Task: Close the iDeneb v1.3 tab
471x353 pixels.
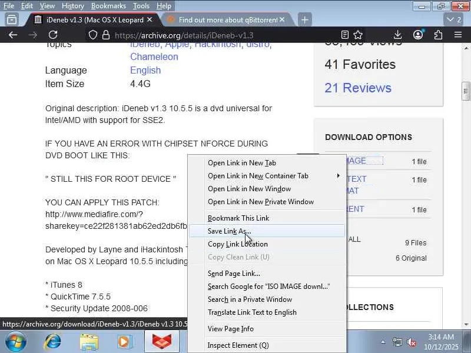Action: pos(150,20)
